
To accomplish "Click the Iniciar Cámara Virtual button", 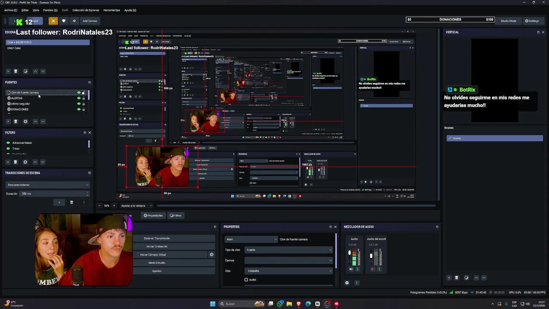I will [153, 254].
